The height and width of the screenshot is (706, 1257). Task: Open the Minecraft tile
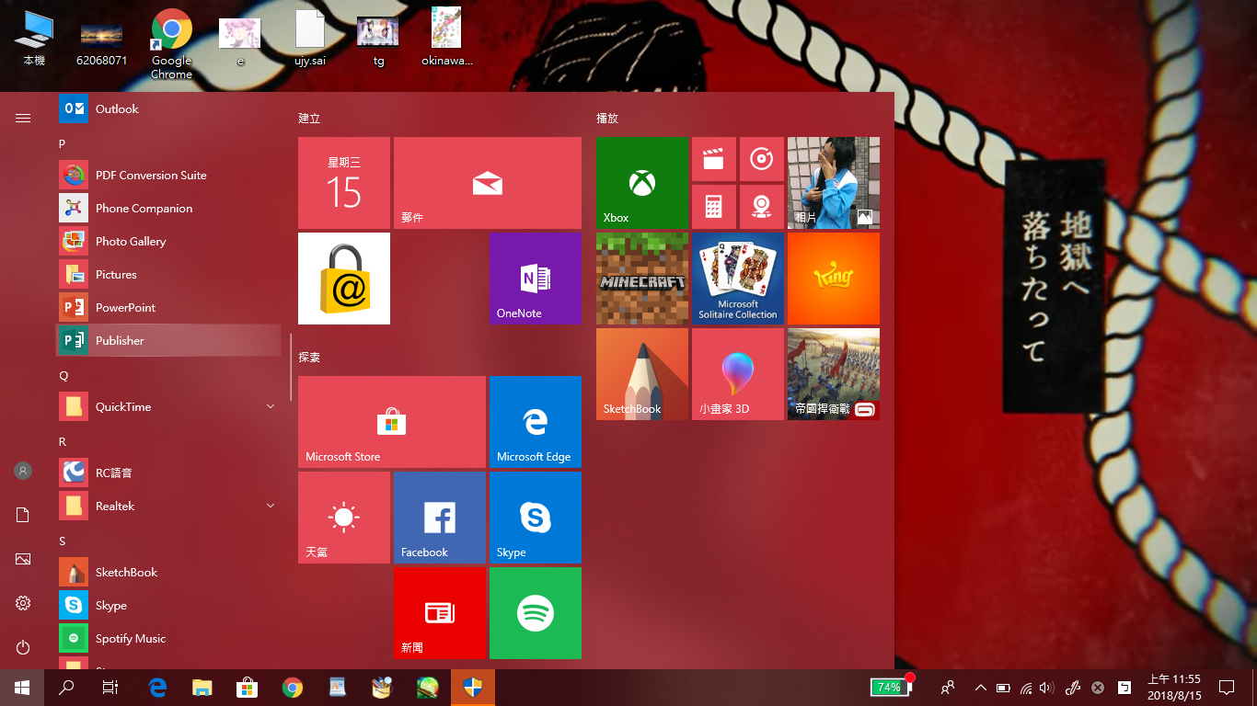click(641, 279)
